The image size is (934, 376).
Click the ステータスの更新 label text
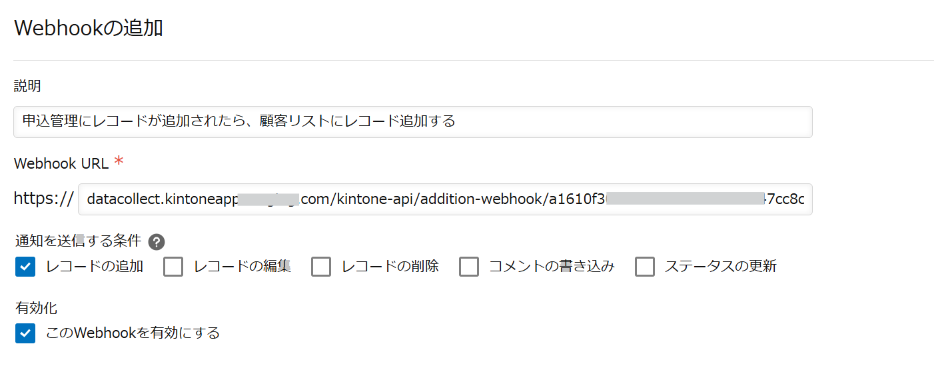point(721,267)
